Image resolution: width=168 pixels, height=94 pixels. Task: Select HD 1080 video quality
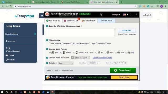[71, 43]
